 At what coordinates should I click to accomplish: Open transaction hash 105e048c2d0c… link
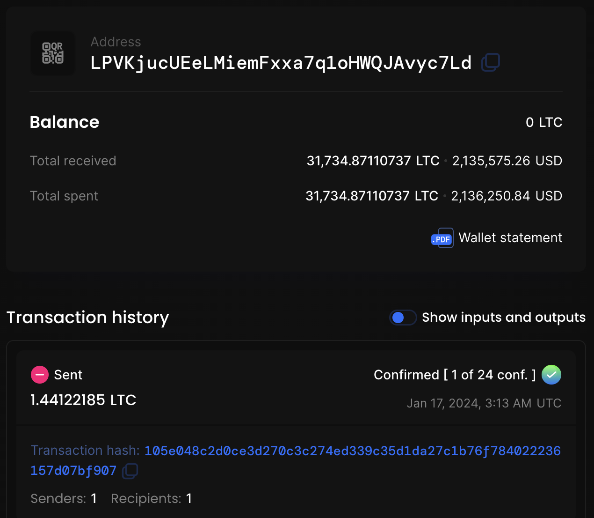pyautogui.click(x=296, y=460)
